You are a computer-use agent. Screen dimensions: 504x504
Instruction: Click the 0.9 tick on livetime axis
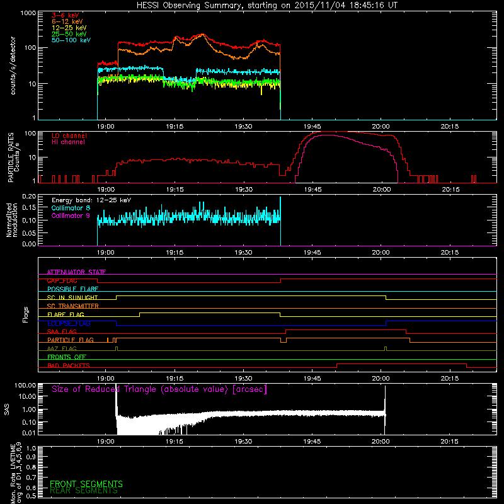pos(31,457)
